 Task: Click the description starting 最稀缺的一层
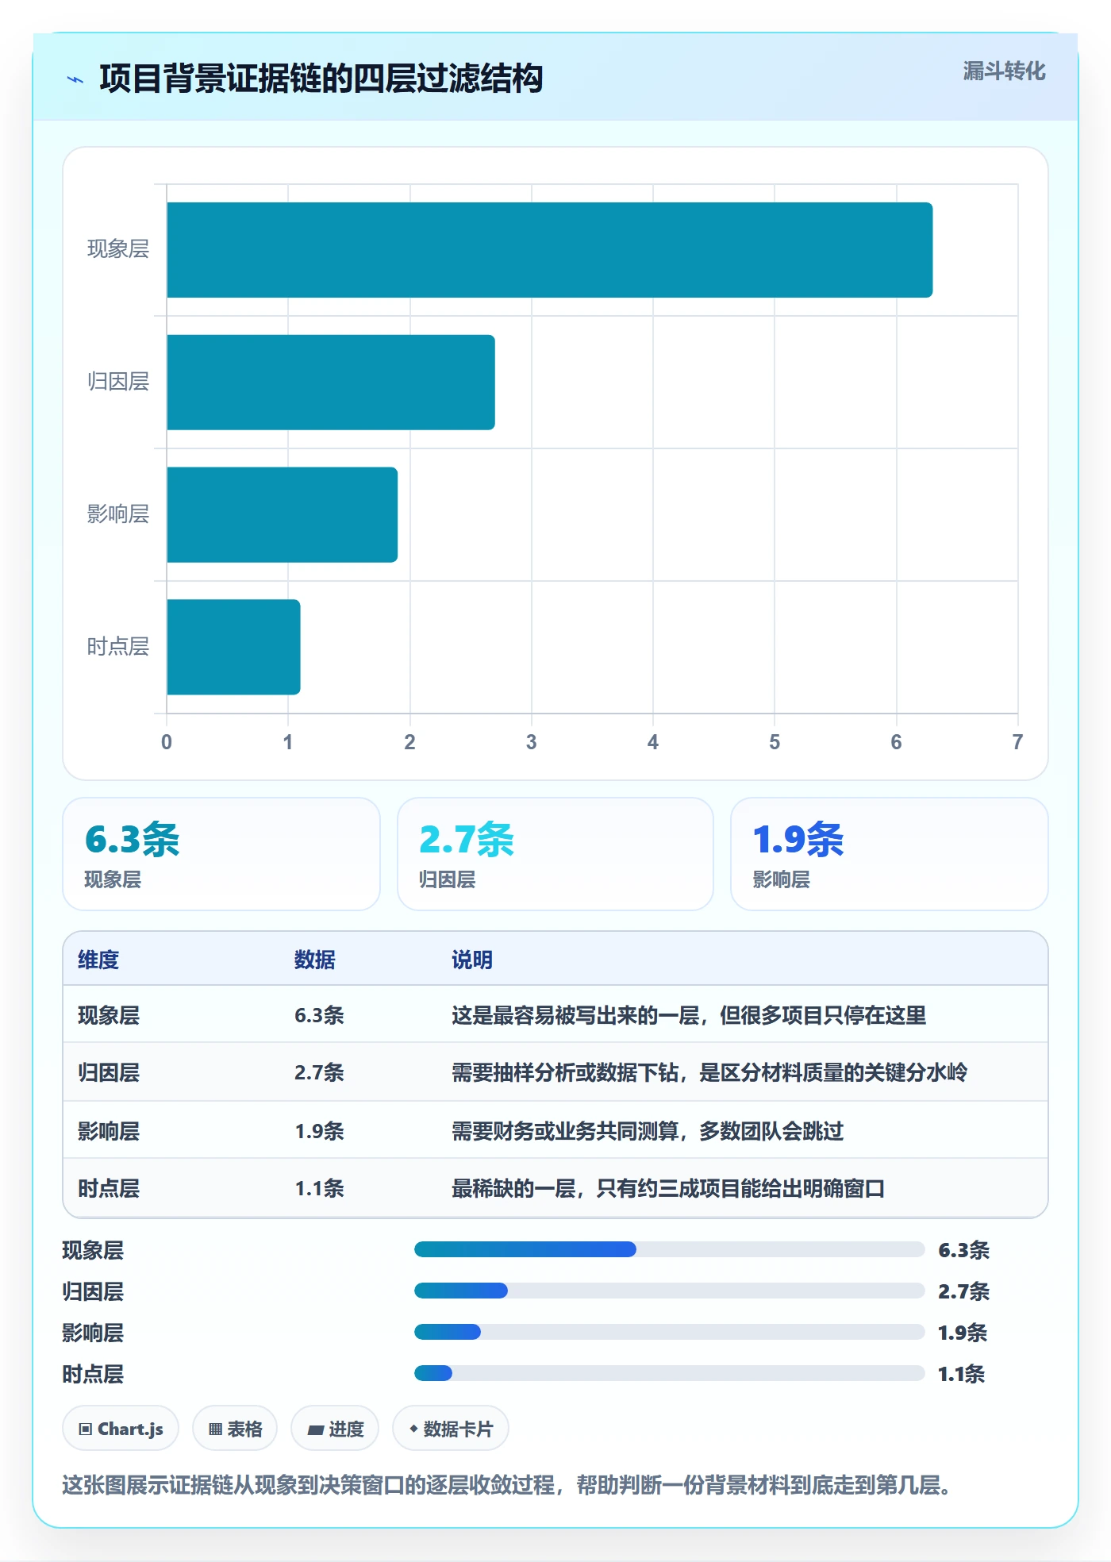click(668, 1188)
